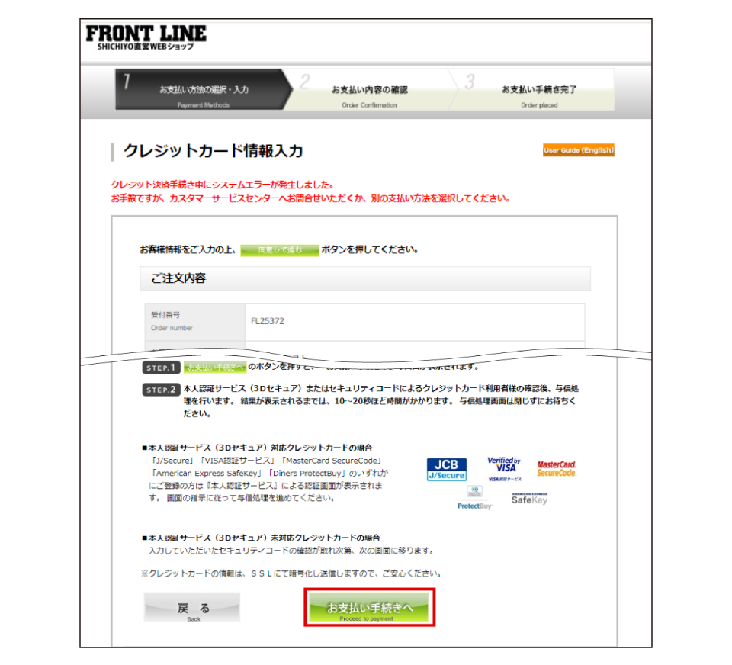Click the order number FL25372 field
Screen dimensions: 732x665
point(415,321)
